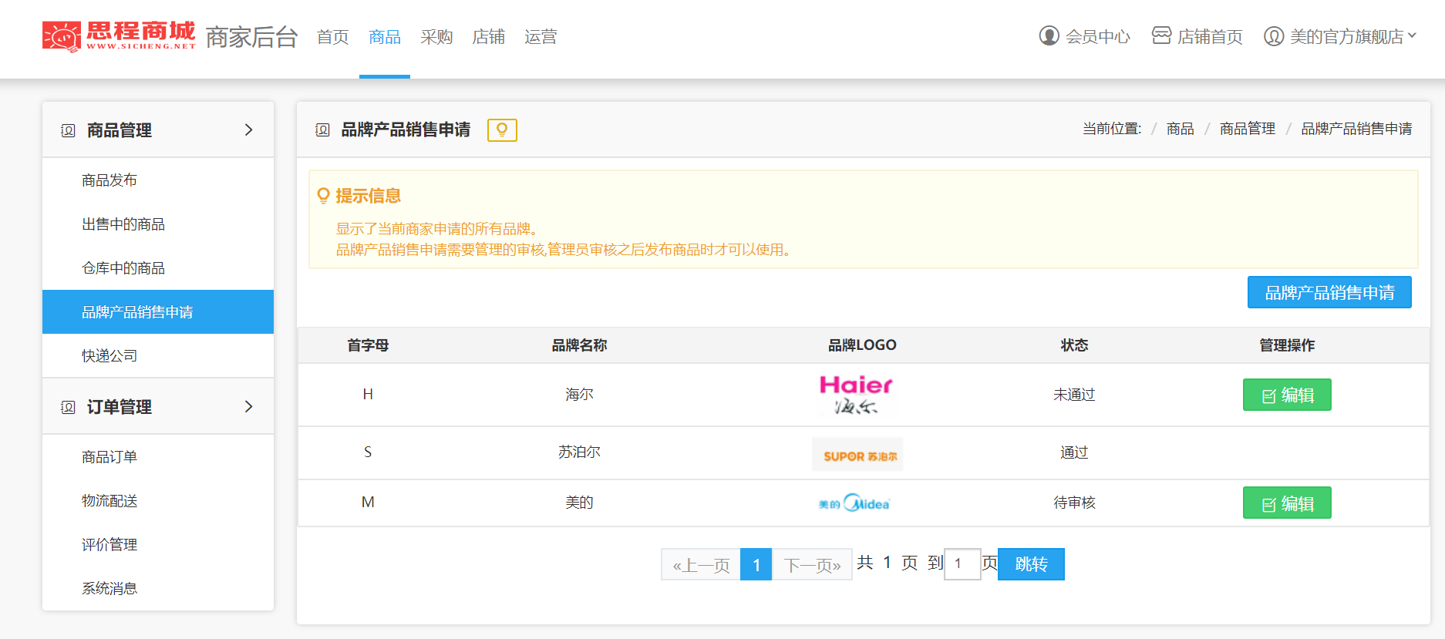1445x639 pixels.
Task: Click the 管理操作 column header
Action: pyautogui.click(x=1287, y=345)
